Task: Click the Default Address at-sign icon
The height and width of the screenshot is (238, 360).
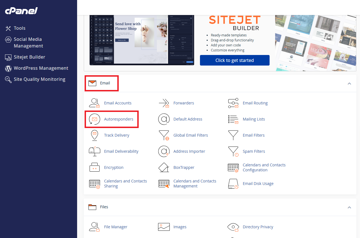Action: pos(164,119)
